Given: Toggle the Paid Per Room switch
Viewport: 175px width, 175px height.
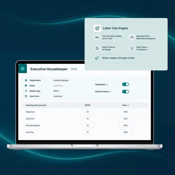Looking at the screenshot, I should click(126, 92).
